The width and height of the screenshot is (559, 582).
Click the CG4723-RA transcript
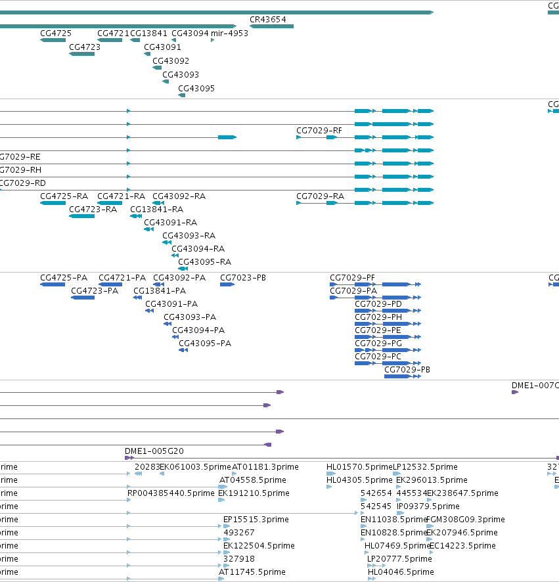pyautogui.click(x=81, y=216)
